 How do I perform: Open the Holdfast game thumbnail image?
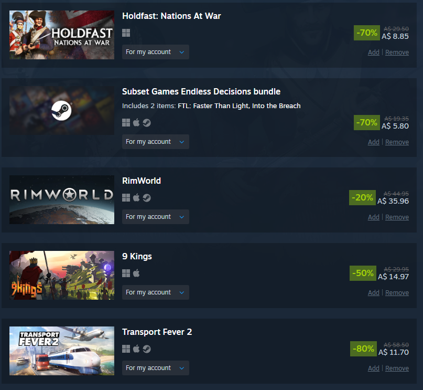click(x=62, y=35)
